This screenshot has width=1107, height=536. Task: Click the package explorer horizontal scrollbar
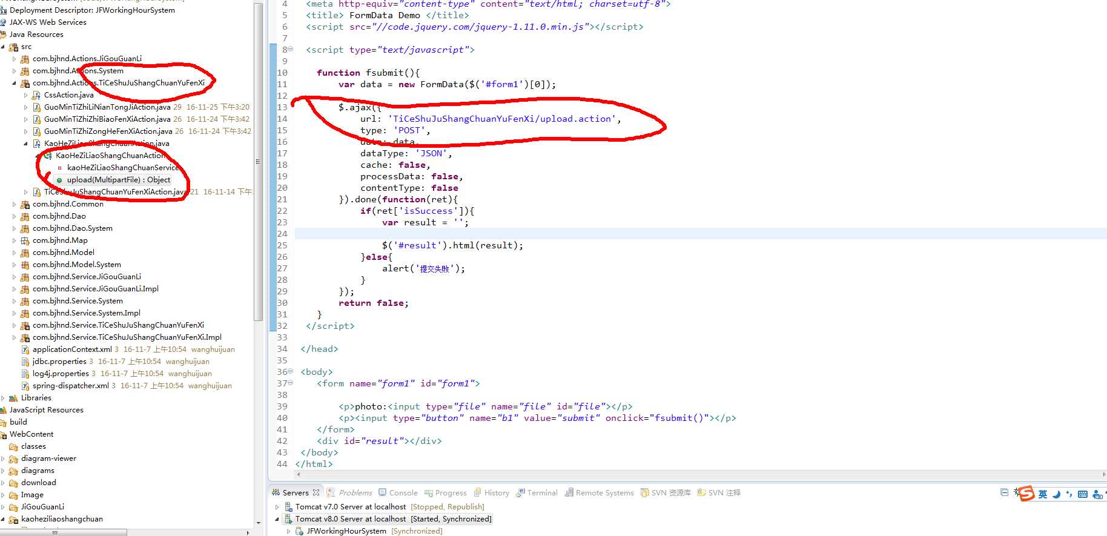pos(64,532)
